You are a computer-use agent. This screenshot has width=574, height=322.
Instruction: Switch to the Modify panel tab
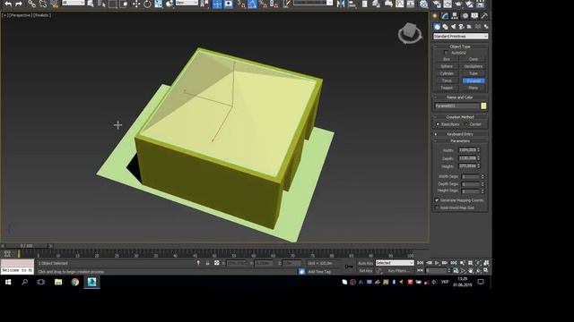445,16
